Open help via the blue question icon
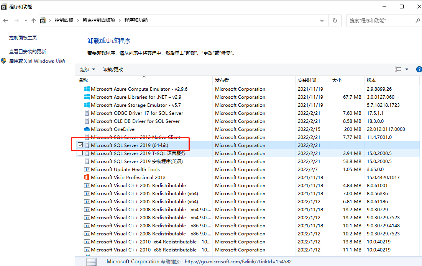The width and height of the screenshot is (422, 266). coord(419,69)
